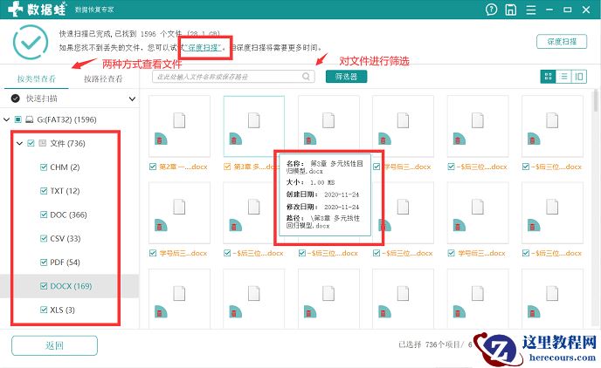
Task: Select thumbnail of 第2章 一....docx
Action: 179,126
